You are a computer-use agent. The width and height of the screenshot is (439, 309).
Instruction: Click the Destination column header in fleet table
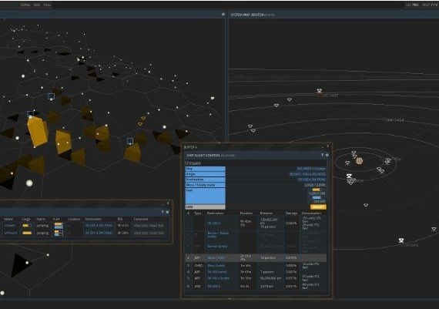tap(93, 219)
